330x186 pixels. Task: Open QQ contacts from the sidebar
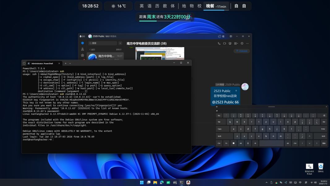83,49
